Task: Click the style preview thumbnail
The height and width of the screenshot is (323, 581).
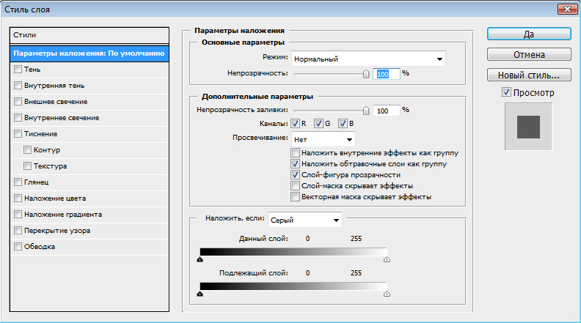Action: [528, 127]
